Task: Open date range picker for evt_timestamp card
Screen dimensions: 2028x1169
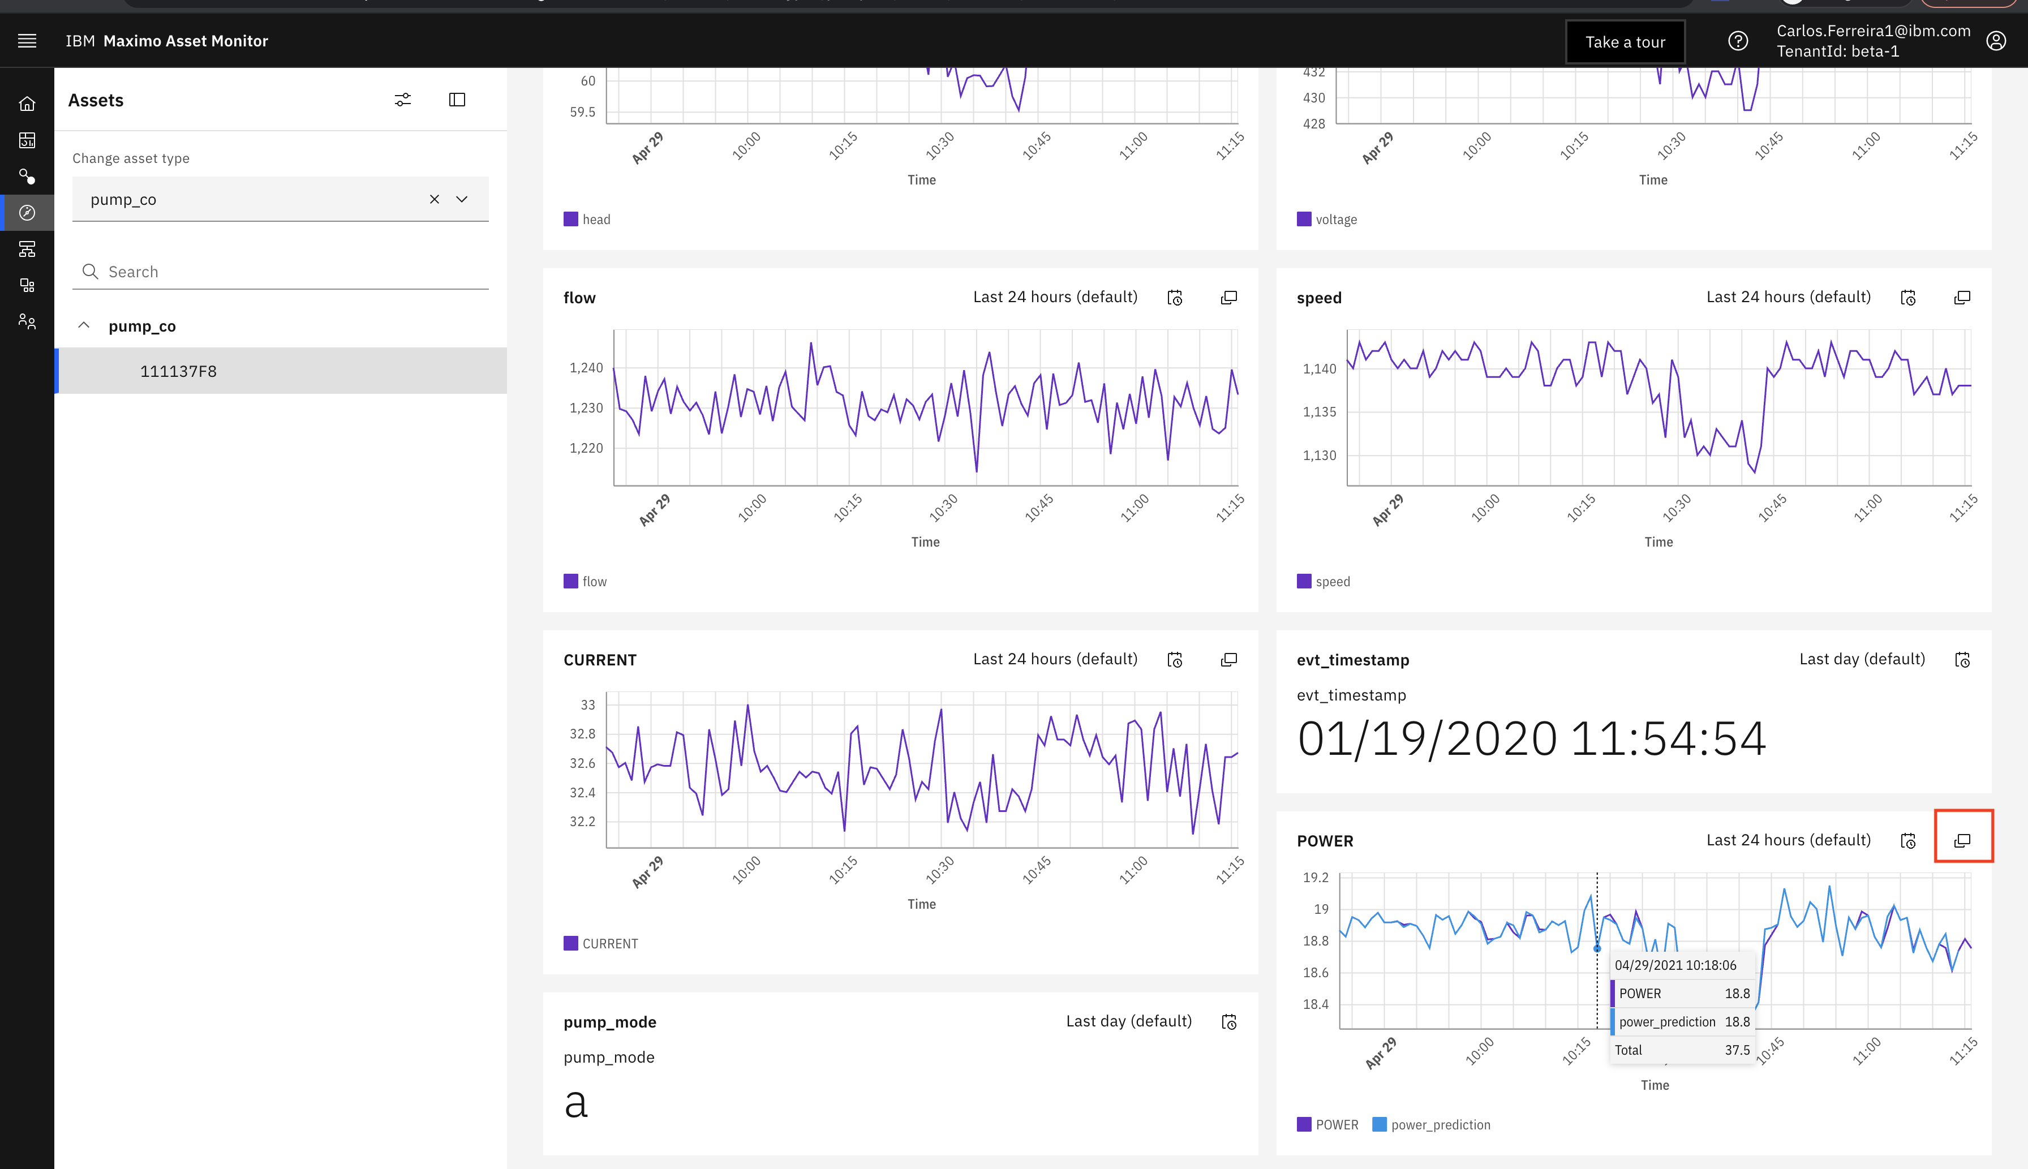Action: point(1962,660)
